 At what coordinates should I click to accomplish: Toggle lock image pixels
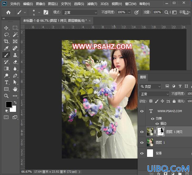[x=156, y=101]
